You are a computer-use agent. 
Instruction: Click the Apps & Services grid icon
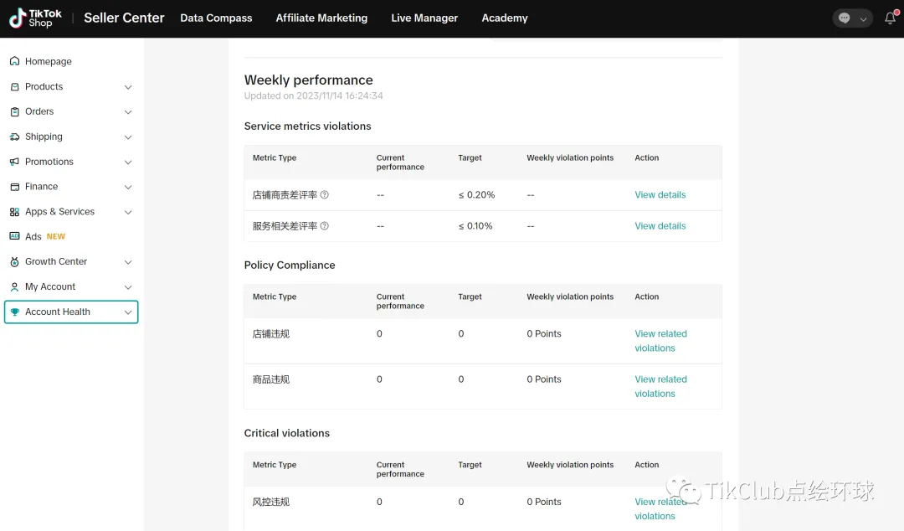(14, 212)
